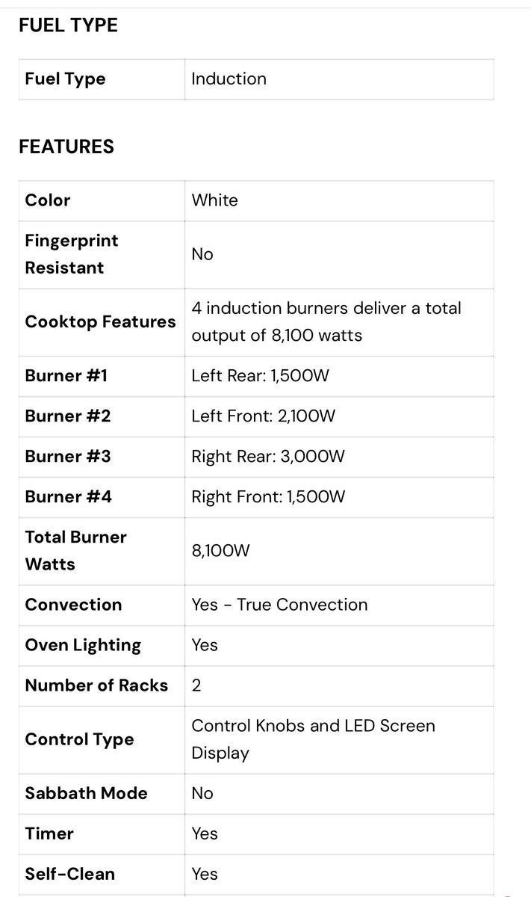Click the Oven Lighting row label

coord(83,645)
